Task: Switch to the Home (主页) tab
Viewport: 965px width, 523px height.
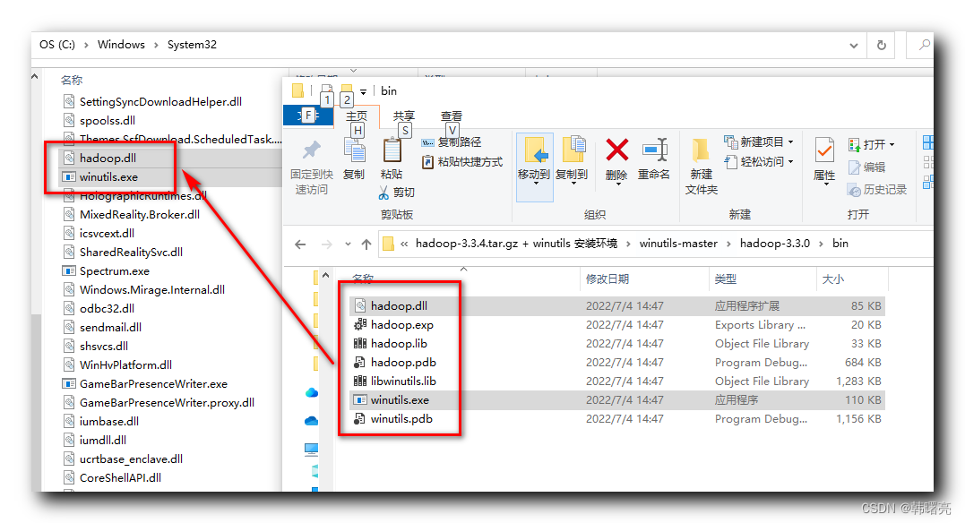Action: [357, 116]
